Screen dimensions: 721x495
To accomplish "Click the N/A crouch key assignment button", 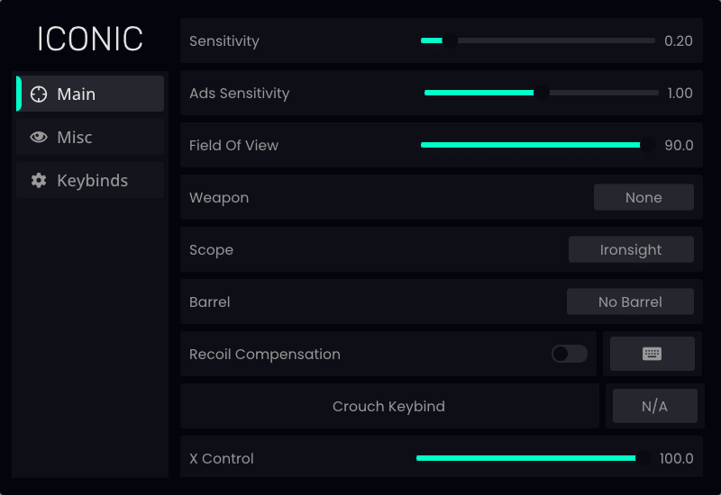I will pos(655,406).
